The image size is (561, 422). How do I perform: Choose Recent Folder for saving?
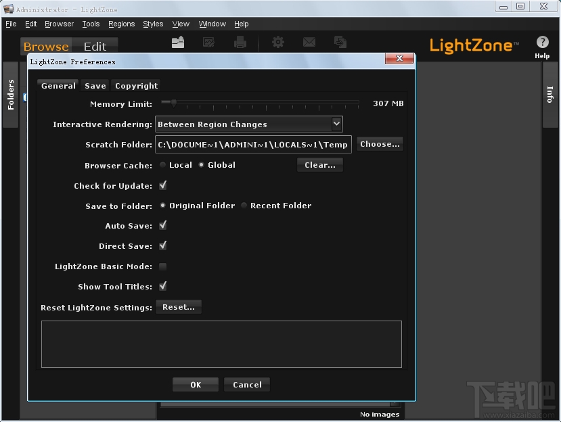pyautogui.click(x=244, y=206)
